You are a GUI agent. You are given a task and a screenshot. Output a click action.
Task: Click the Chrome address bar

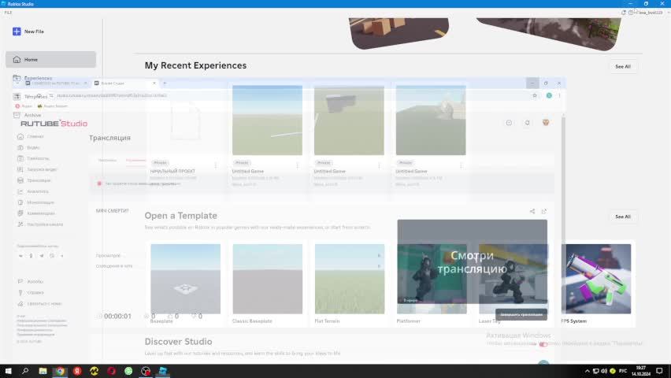coord(291,95)
